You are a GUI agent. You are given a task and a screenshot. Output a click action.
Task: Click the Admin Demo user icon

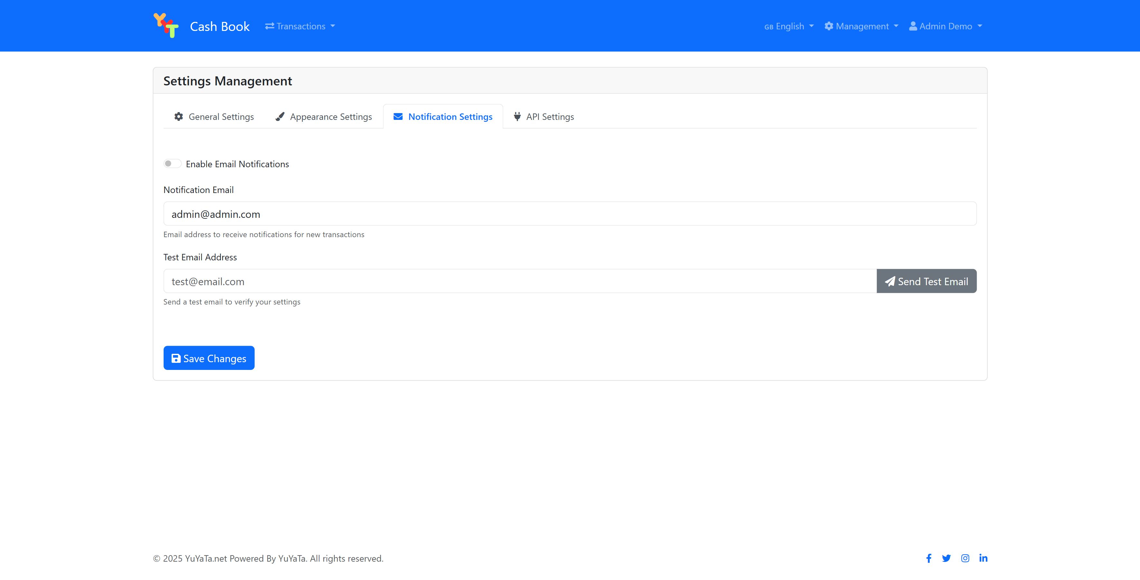coord(913,26)
